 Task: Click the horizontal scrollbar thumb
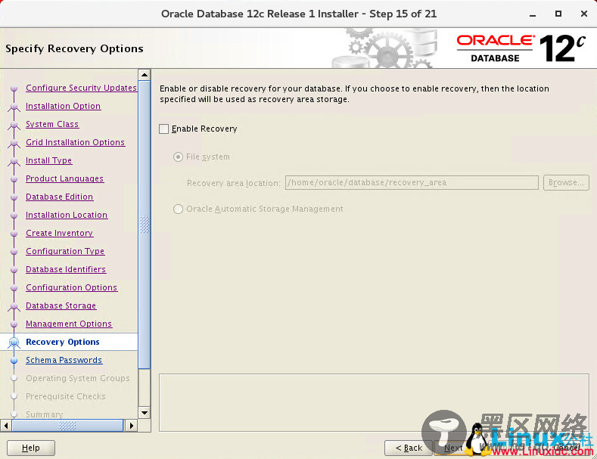pyautogui.click(x=67, y=425)
